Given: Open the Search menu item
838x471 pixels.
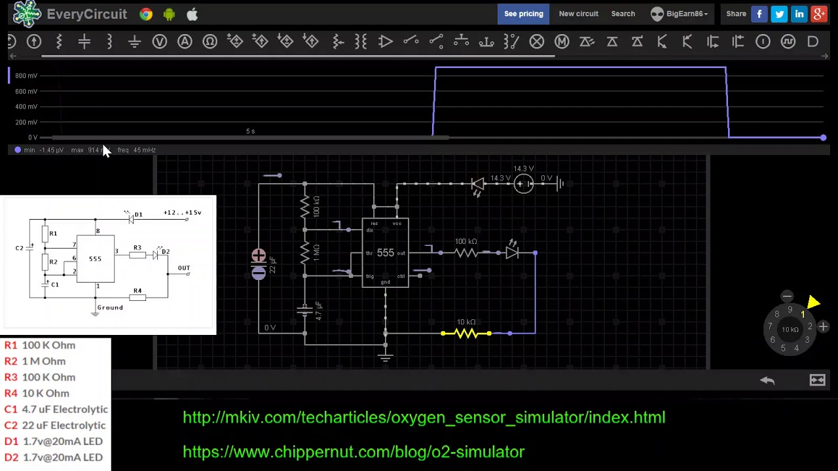Looking at the screenshot, I should tap(623, 14).
